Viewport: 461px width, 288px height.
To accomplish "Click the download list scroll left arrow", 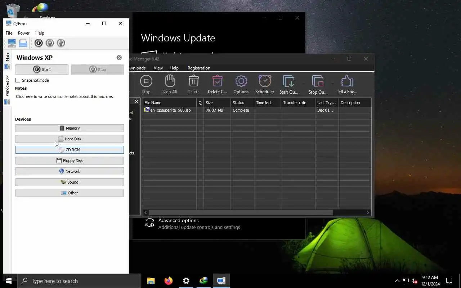I will [x=145, y=212].
